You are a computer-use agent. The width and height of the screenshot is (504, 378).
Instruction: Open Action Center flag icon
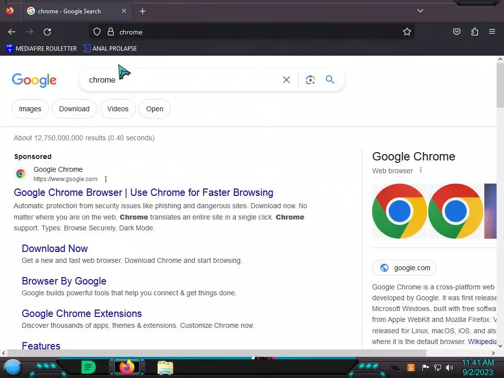pyautogui.click(x=425, y=367)
